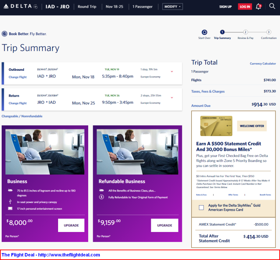Screen dimensions: 280x260
Task: Expand the Outbound flight details chevron
Action: [172, 72]
